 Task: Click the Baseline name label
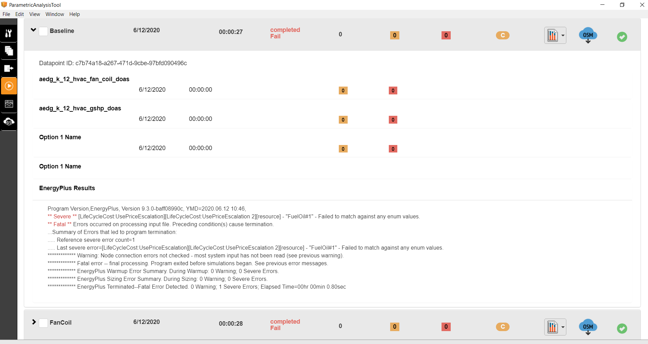pyautogui.click(x=62, y=31)
